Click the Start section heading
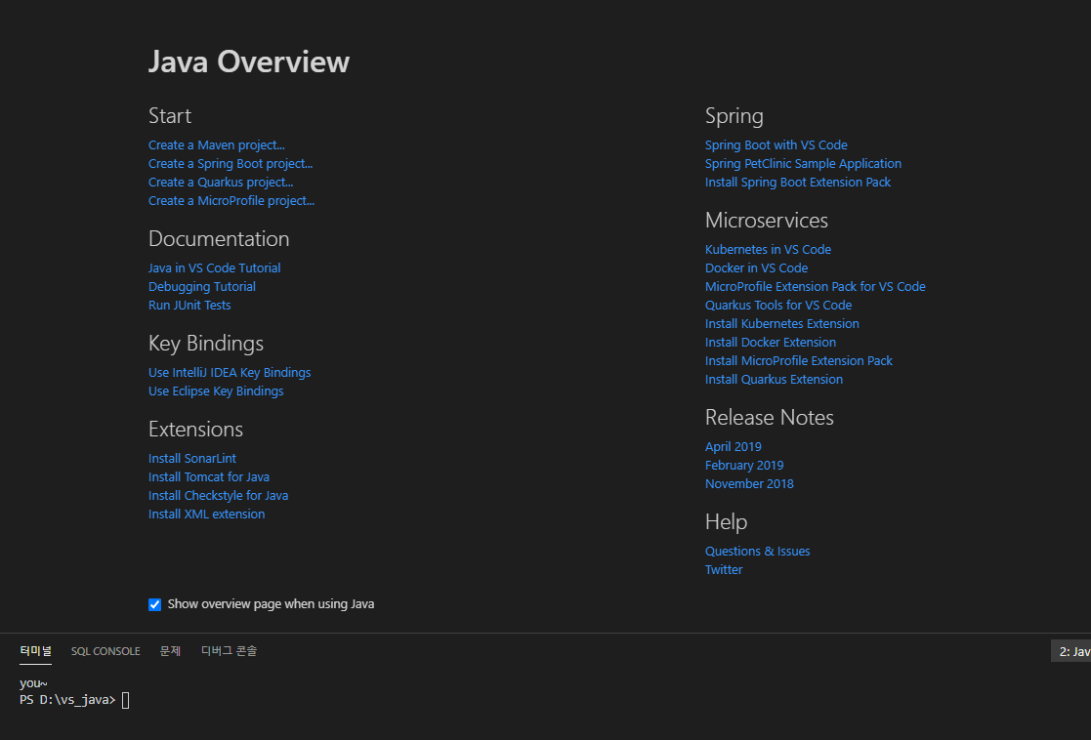This screenshot has height=740, width=1091. (170, 115)
